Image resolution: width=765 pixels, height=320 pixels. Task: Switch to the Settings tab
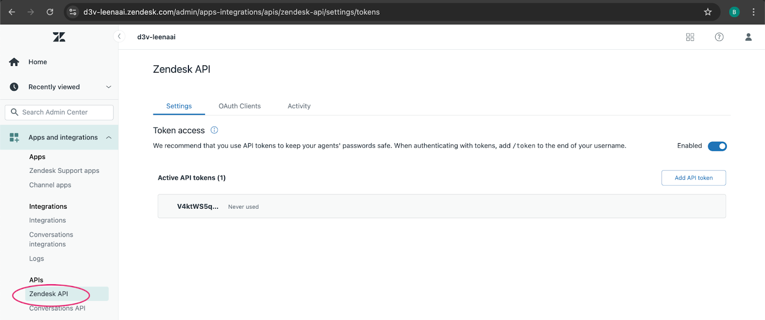(179, 106)
